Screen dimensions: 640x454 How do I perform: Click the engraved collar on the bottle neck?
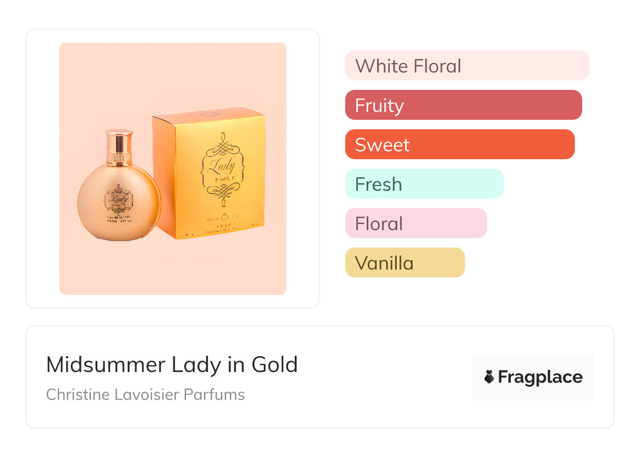pos(119,157)
